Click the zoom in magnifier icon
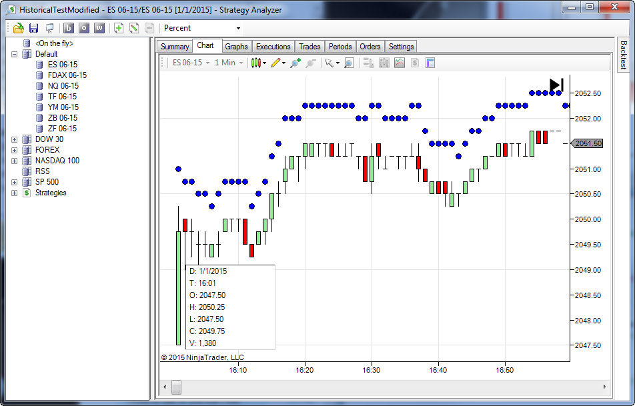Image resolution: width=635 pixels, height=406 pixels. point(295,63)
